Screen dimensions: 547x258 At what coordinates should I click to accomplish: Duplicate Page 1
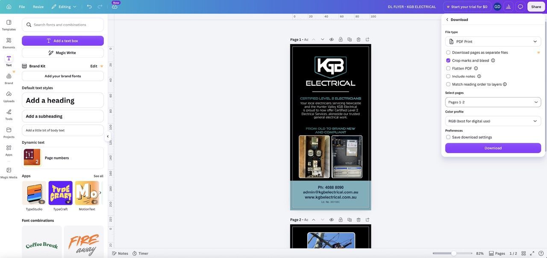[350, 40]
